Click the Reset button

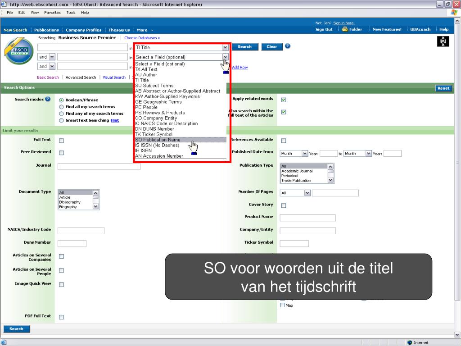pyautogui.click(x=443, y=88)
